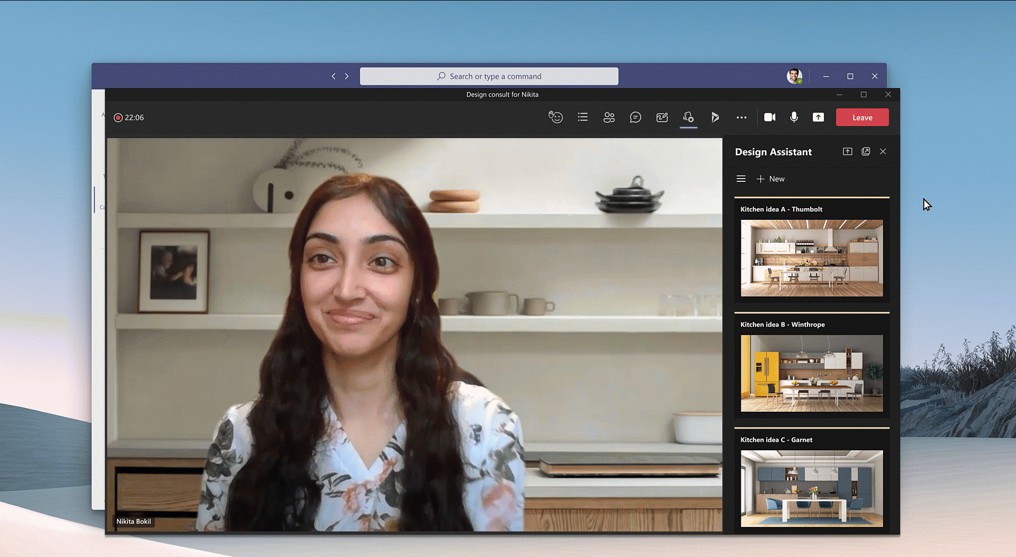Select the Design Assistant app icon
The image size is (1016, 557).
688,117
